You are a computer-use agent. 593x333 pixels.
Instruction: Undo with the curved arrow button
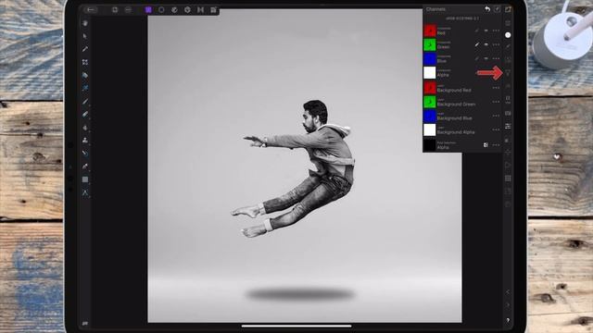pyautogui.click(x=487, y=9)
